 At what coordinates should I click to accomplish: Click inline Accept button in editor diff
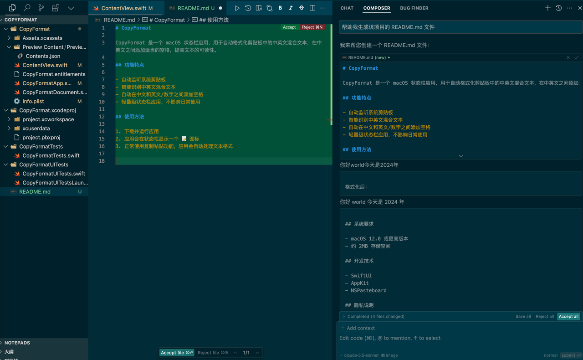point(289,27)
